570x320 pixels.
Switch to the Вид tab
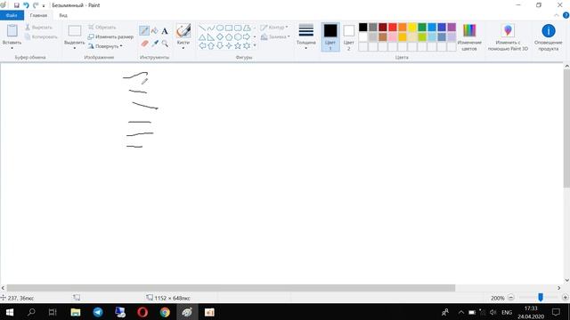63,15
